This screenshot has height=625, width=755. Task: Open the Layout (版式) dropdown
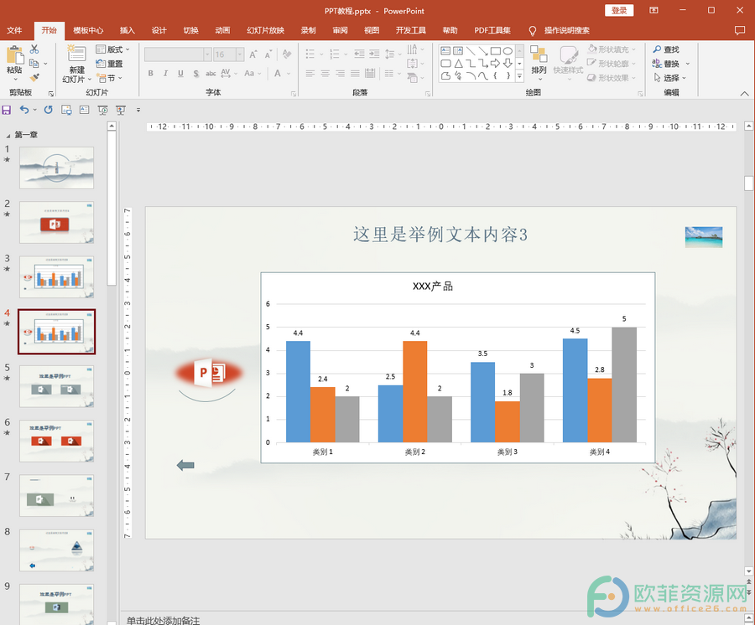(x=113, y=49)
